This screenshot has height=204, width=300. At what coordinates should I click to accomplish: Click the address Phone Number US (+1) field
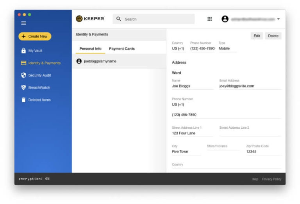coord(178,105)
